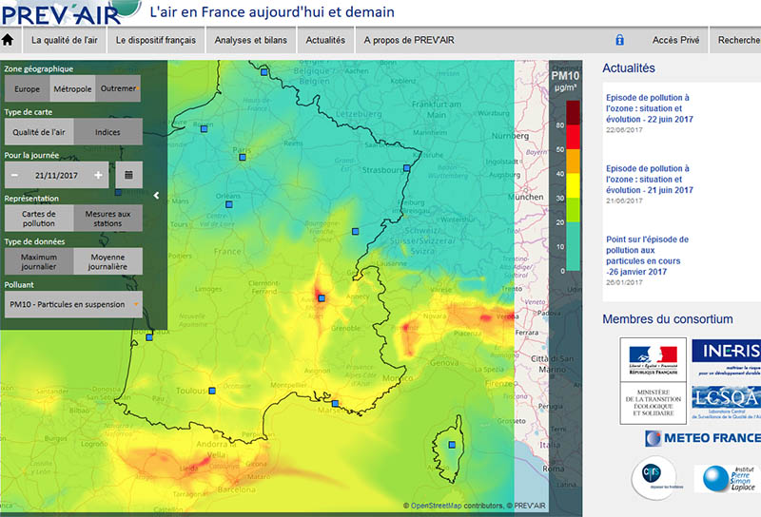Open Analyses et bilans menu
Image resolution: width=761 pixels, height=517 pixels.
click(x=251, y=40)
